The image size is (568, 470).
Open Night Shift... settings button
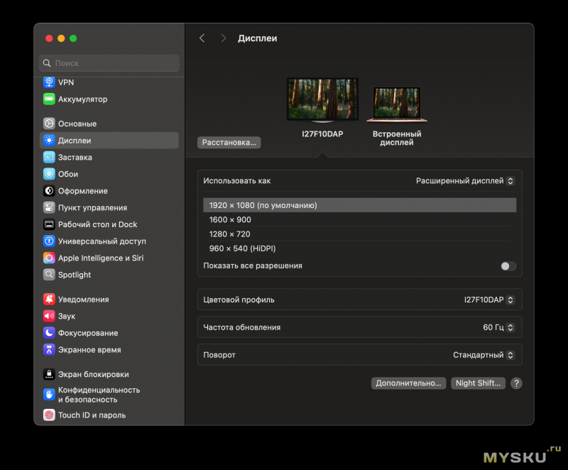click(478, 383)
